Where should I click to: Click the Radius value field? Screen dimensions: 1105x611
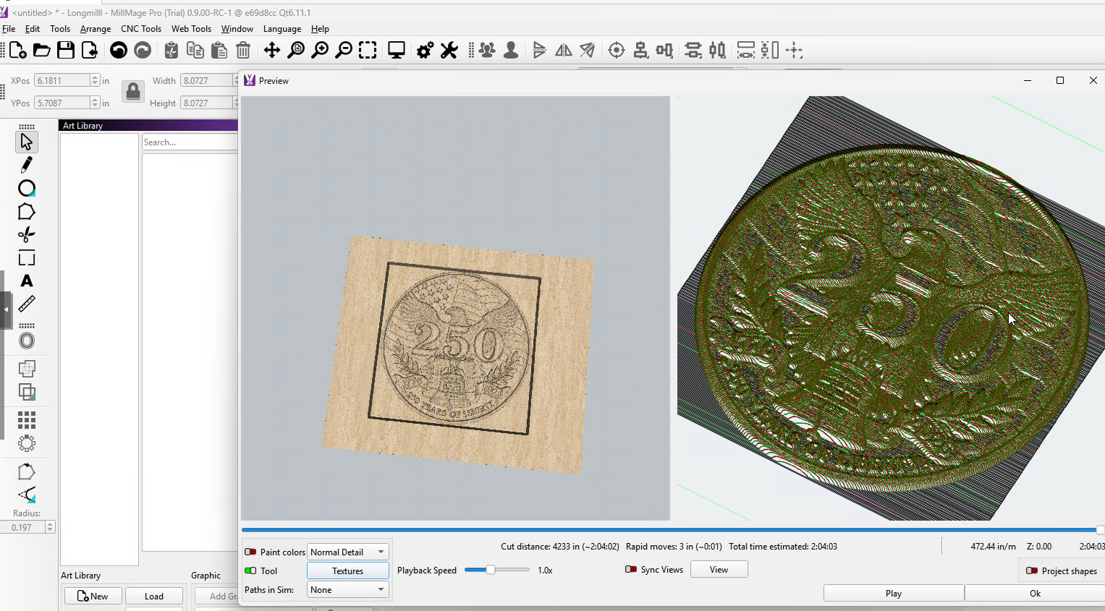22,527
